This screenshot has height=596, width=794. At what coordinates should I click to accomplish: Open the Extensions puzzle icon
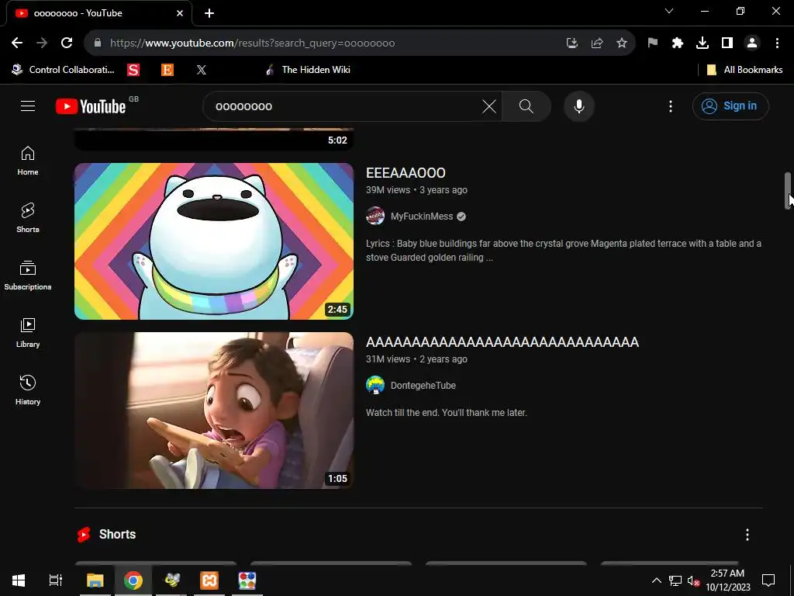(x=678, y=43)
